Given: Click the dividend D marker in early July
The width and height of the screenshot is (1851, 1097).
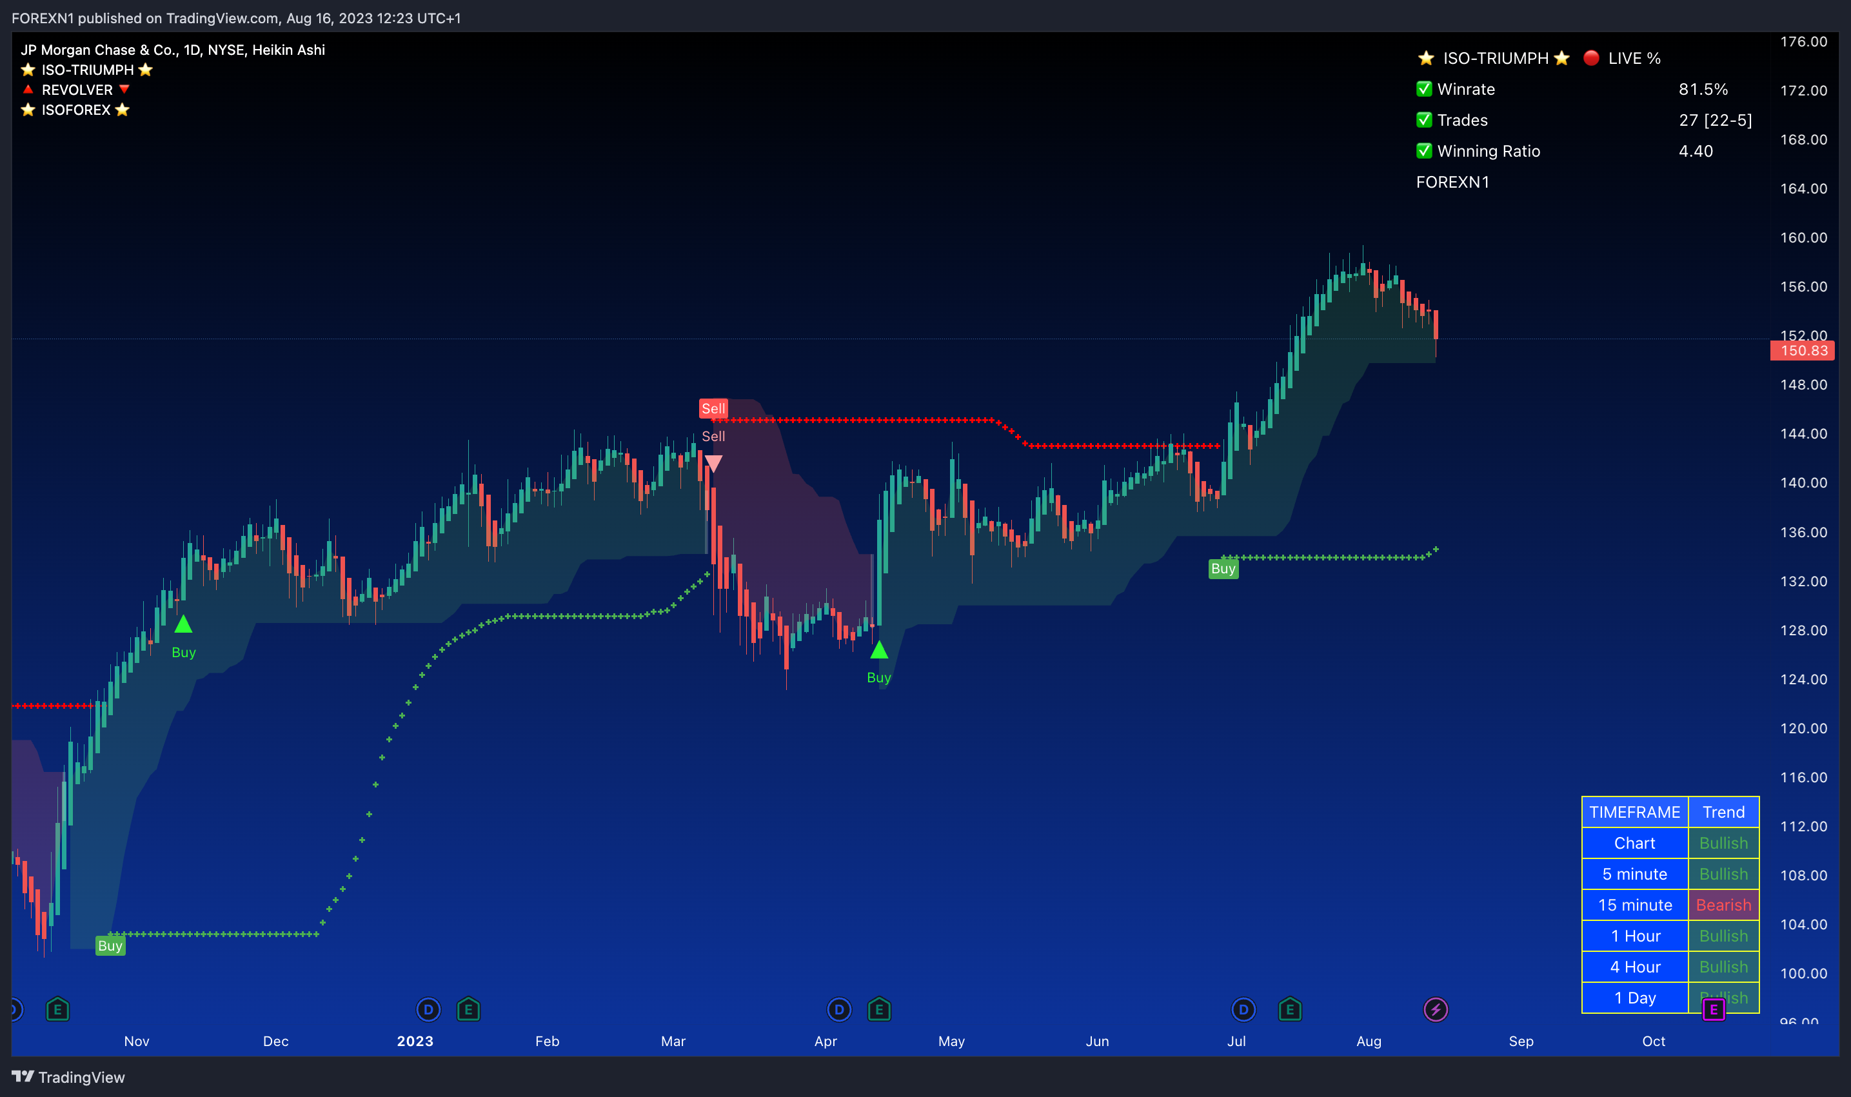Looking at the screenshot, I should [1243, 1009].
